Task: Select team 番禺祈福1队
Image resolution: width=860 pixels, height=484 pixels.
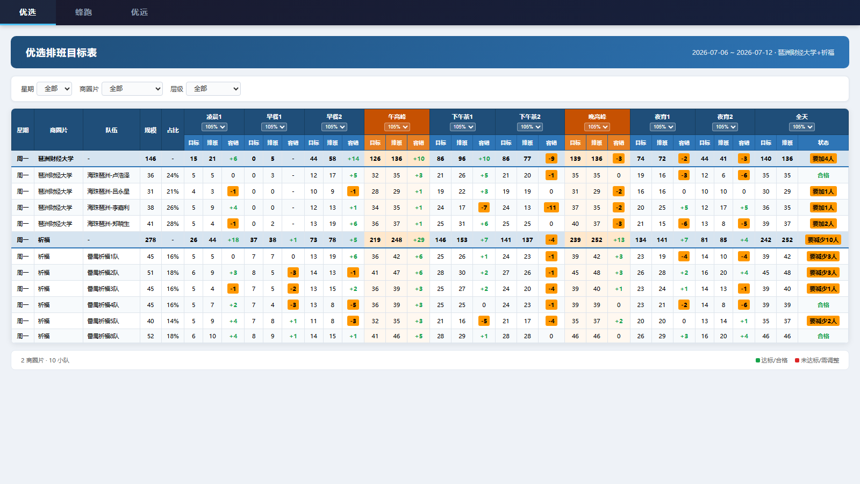Action: (103, 257)
